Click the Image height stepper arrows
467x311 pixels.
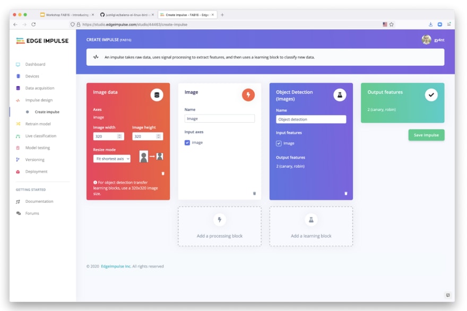pyautogui.click(x=159, y=136)
